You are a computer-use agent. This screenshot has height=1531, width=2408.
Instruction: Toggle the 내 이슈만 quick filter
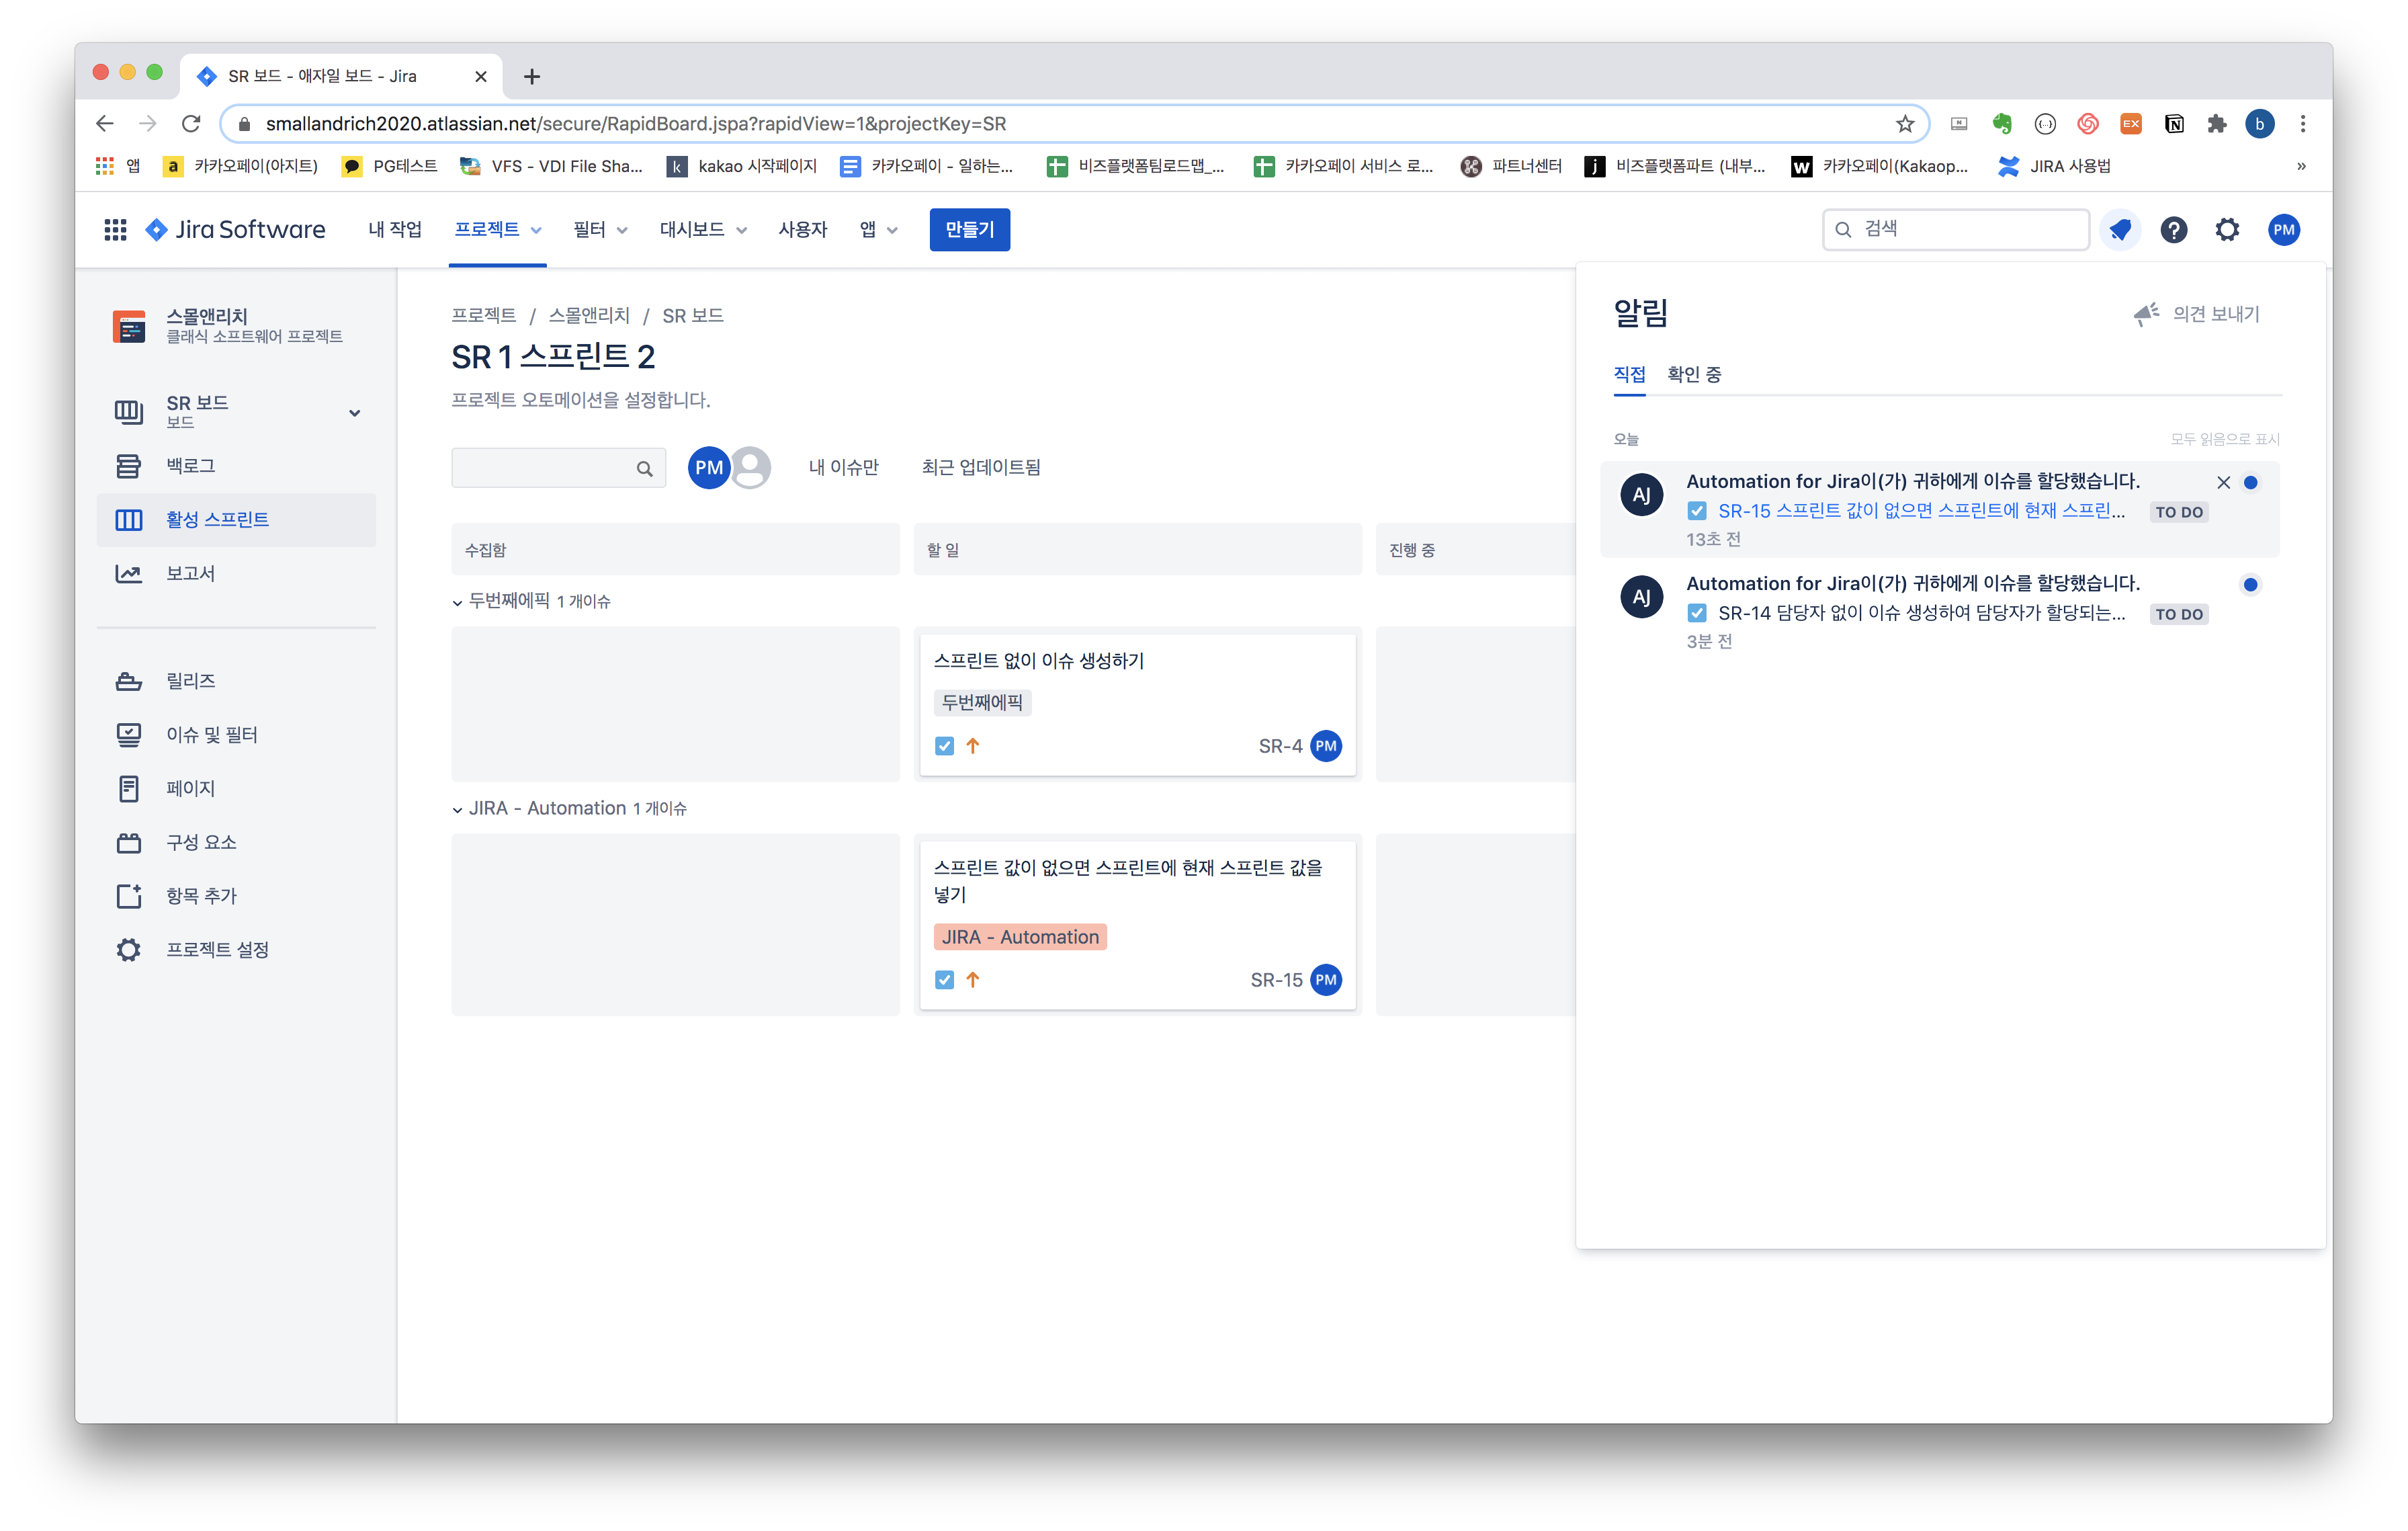(x=843, y=468)
